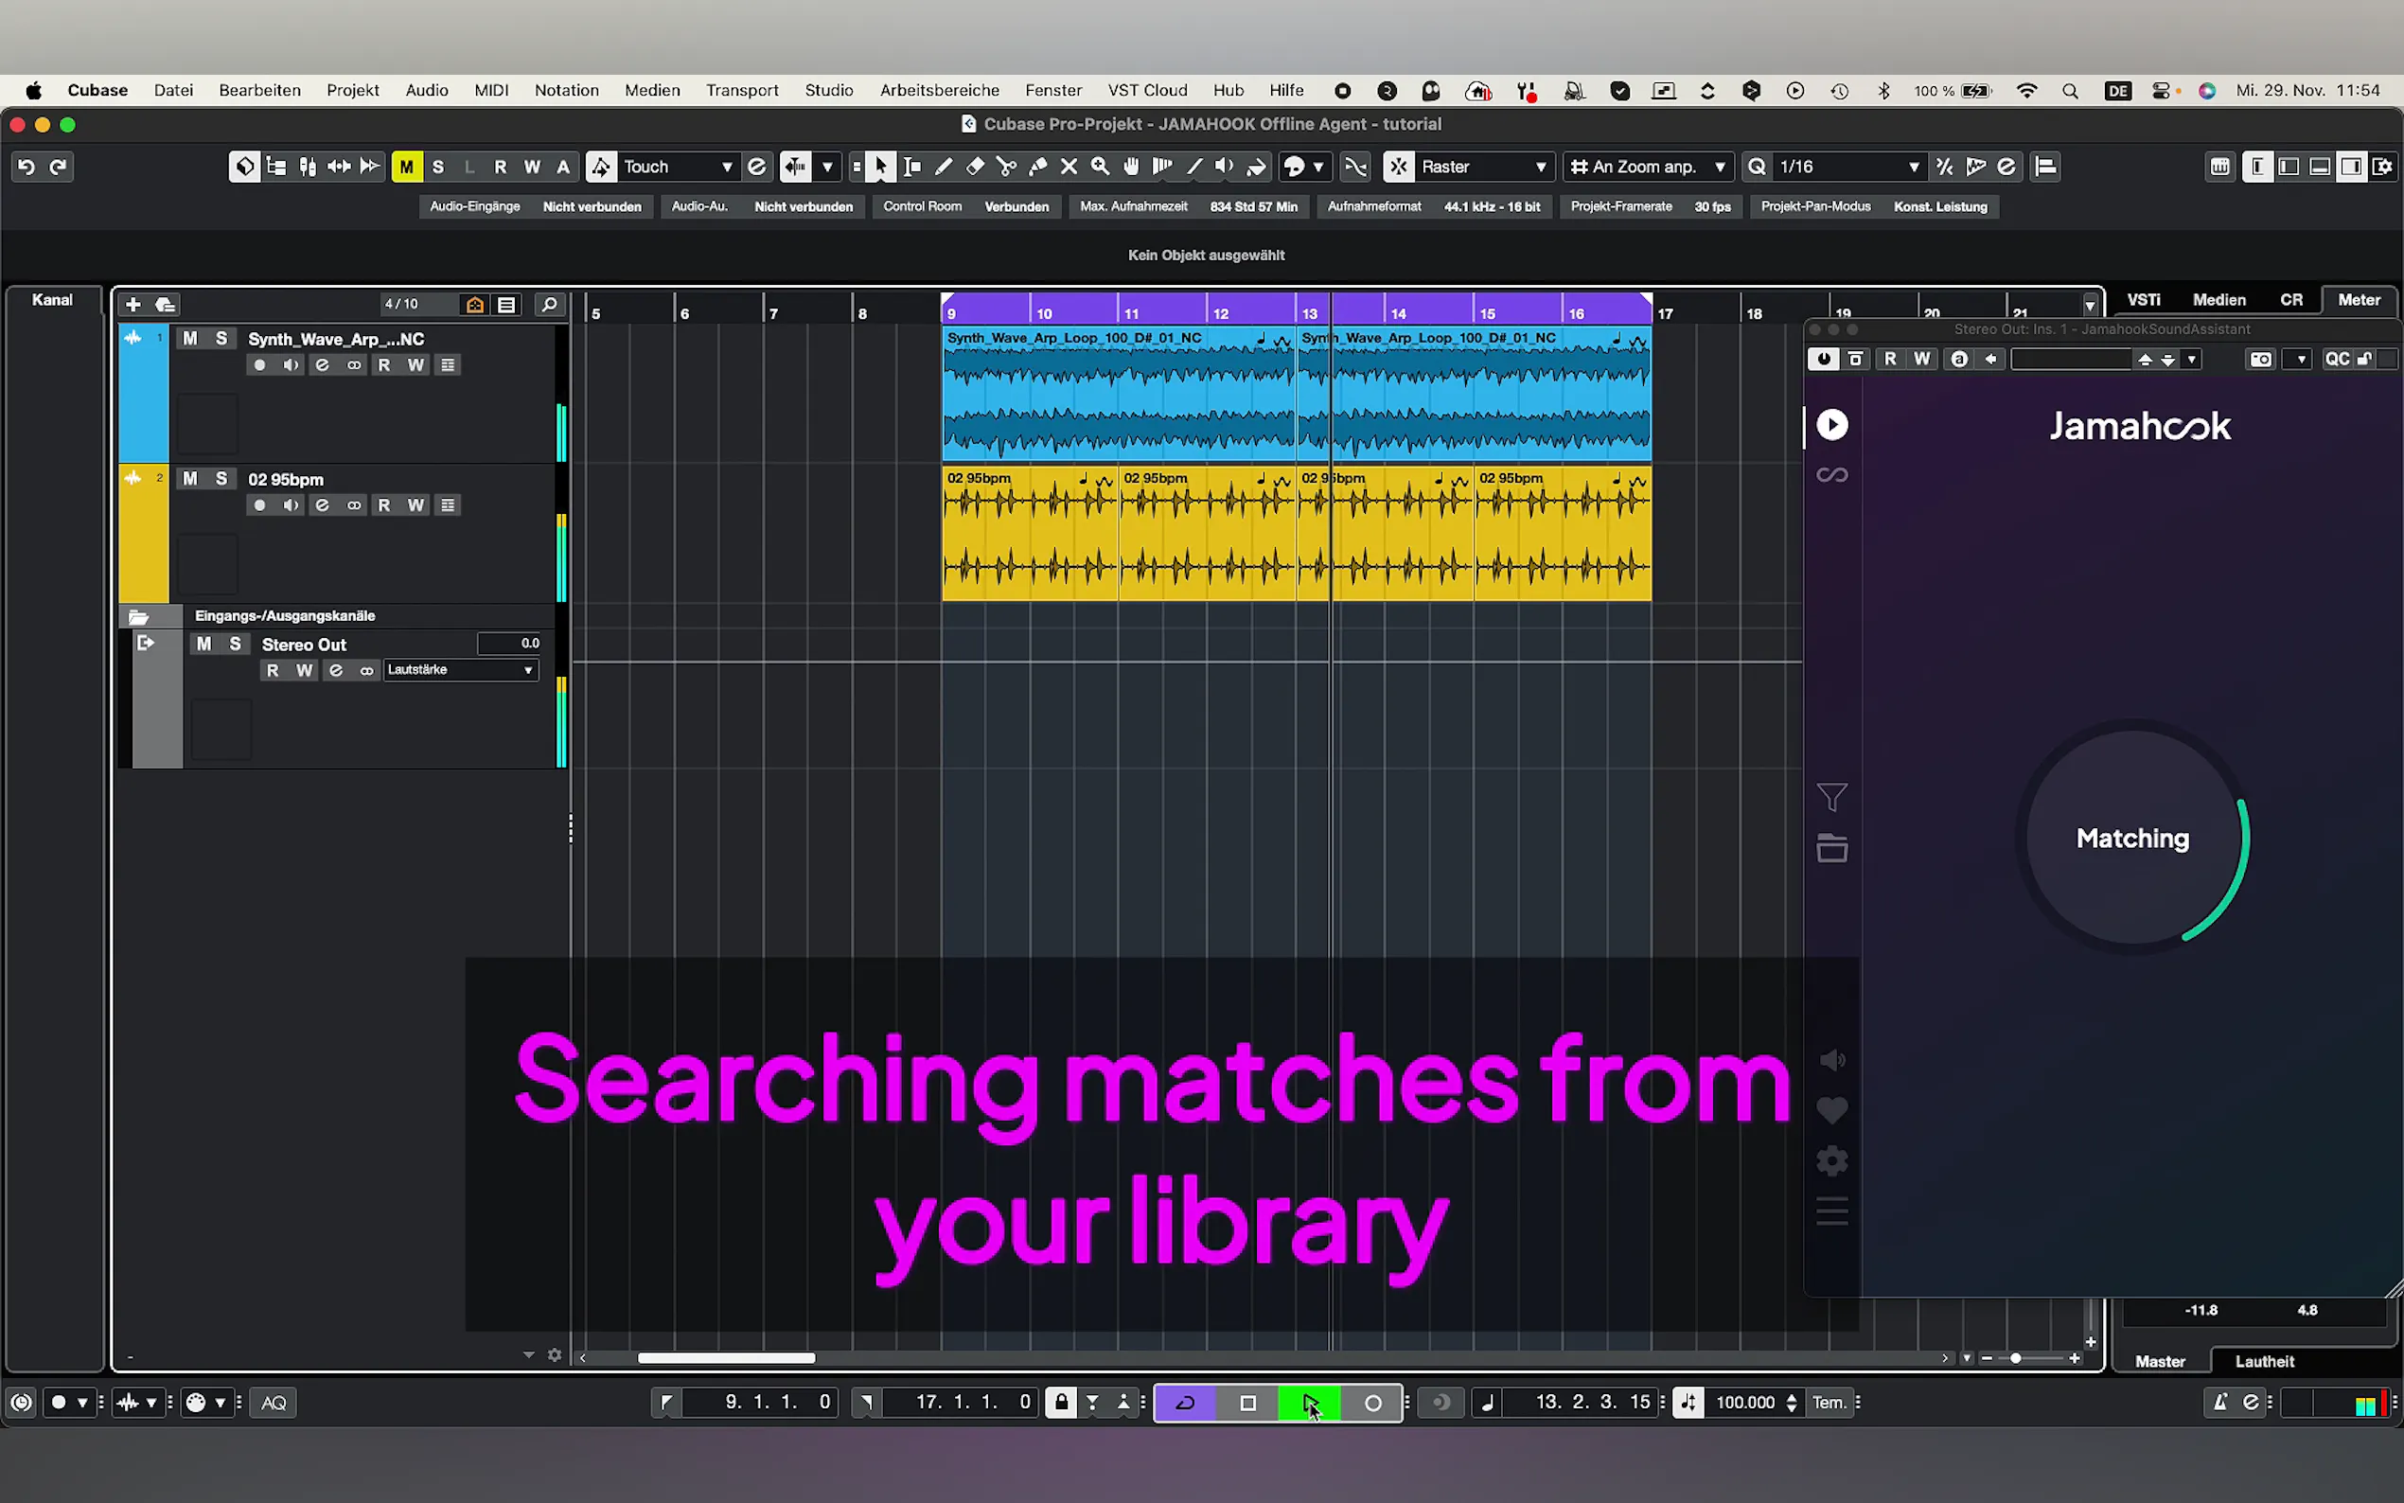Image resolution: width=2404 pixels, height=1503 pixels.
Task: Open the Jamahook plugin preset dropdown arrow
Action: 2191,360
